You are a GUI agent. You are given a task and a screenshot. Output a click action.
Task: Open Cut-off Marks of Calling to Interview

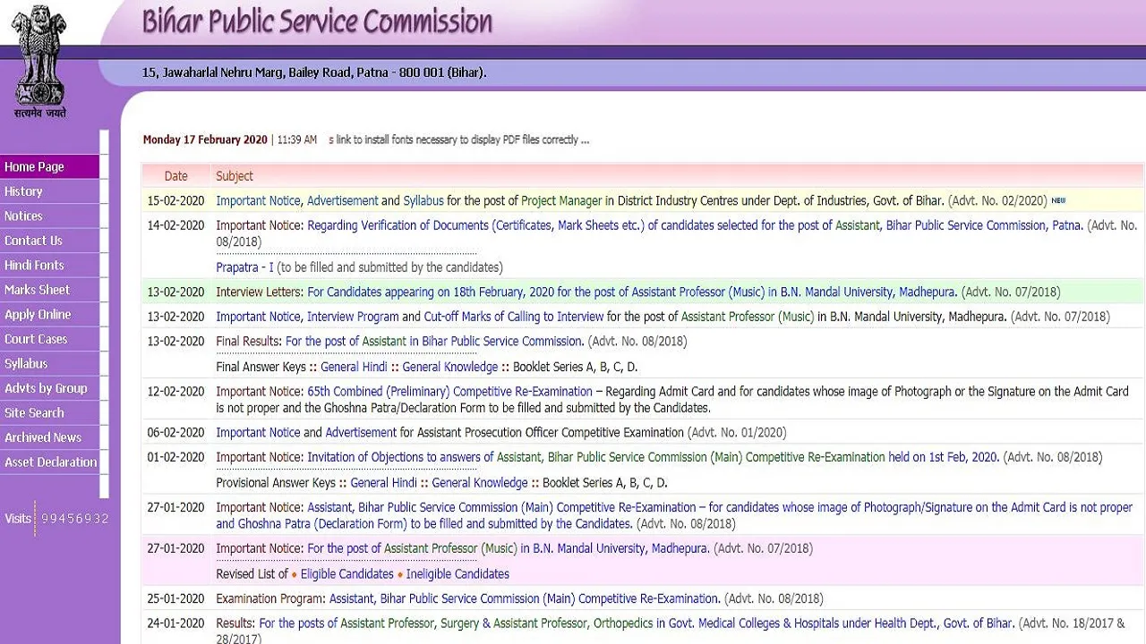click(514, 317)
